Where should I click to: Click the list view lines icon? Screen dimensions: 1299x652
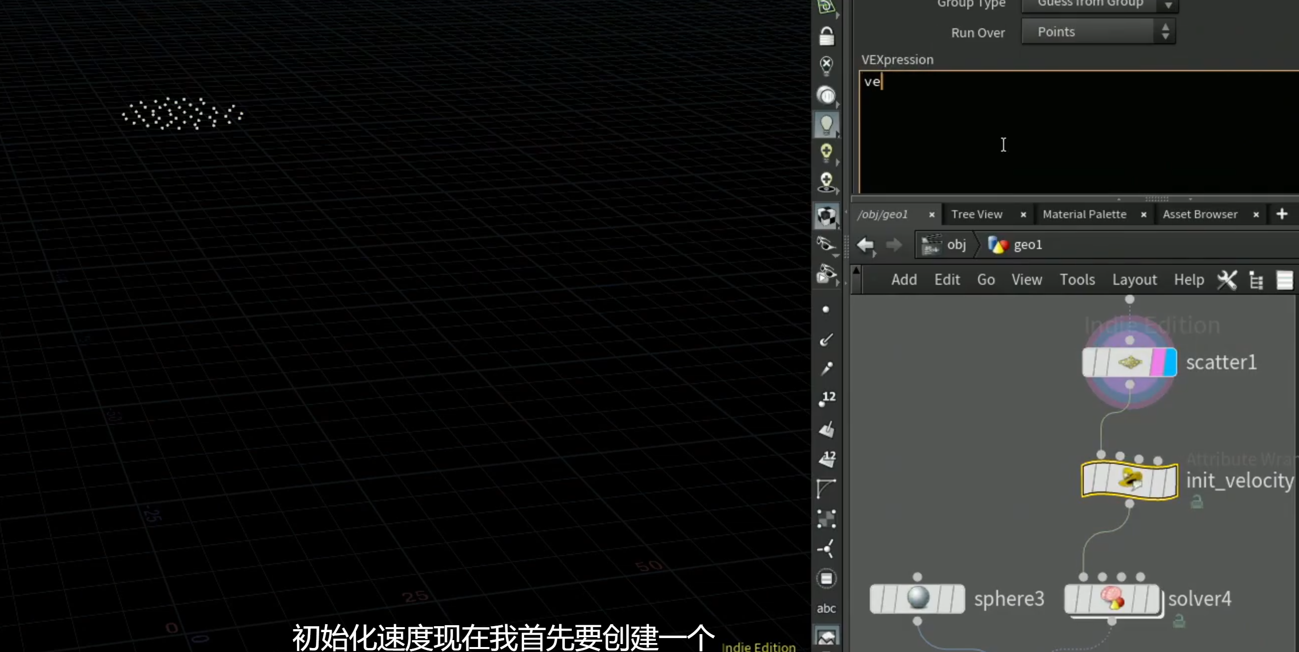1285,280
